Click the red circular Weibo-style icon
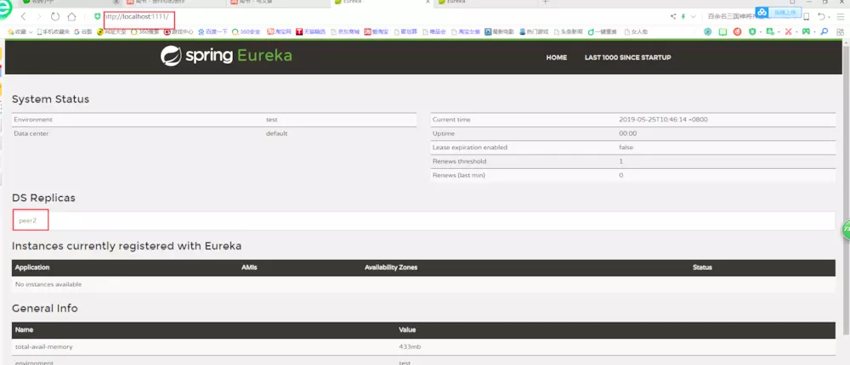 pos(737,32)
